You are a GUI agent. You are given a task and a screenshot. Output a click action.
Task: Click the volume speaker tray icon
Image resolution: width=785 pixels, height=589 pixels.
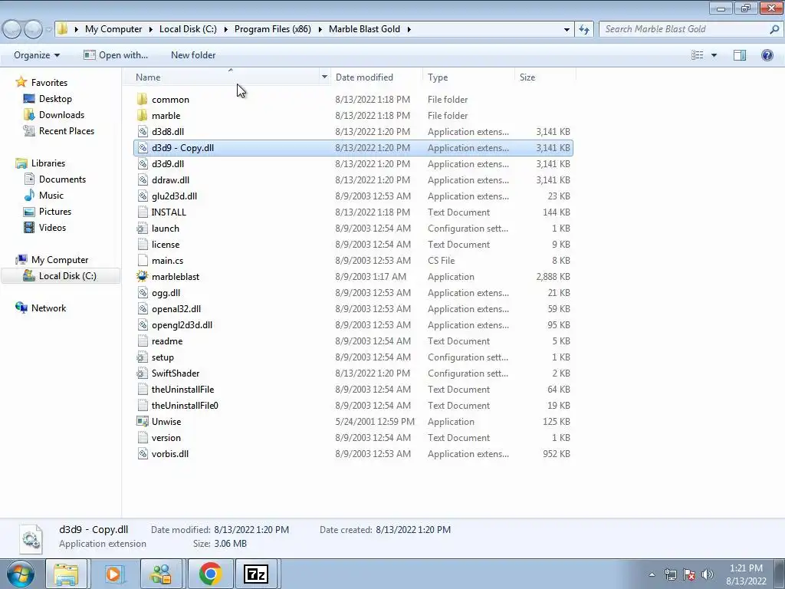click(x=708, y=574)
